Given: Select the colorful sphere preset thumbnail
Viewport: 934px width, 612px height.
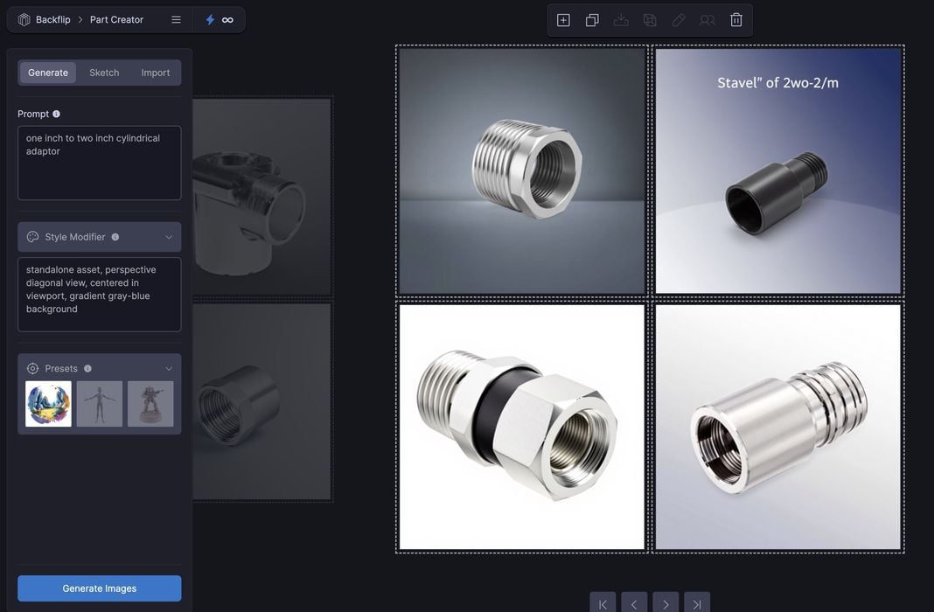Looking at the screenshot, I should (x=48, y=404).
